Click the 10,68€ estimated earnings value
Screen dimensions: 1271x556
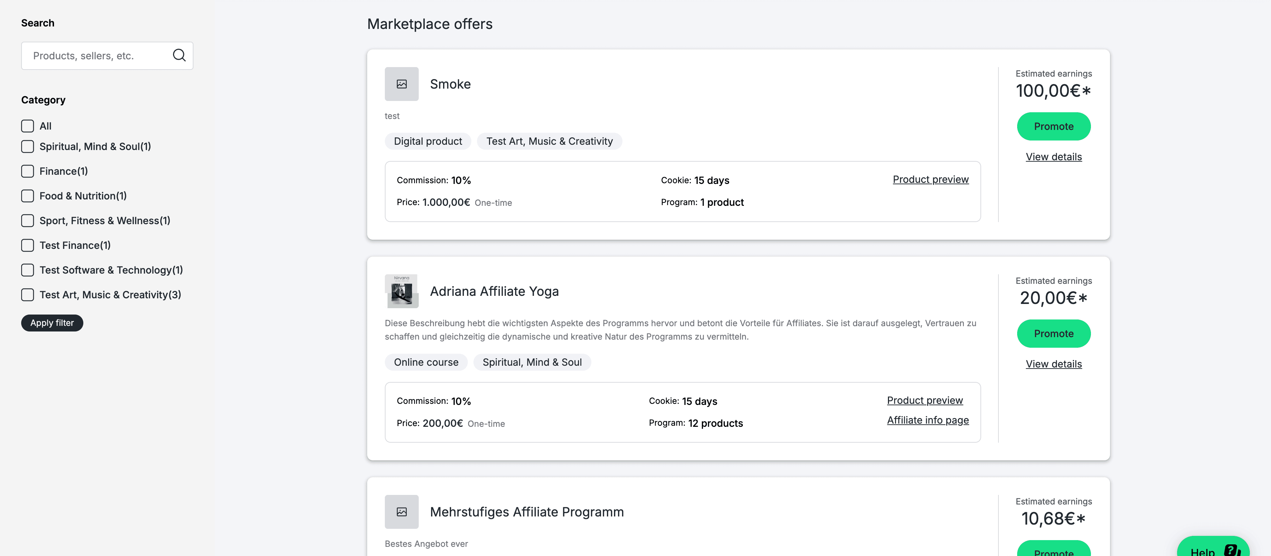coord(1054,519)
